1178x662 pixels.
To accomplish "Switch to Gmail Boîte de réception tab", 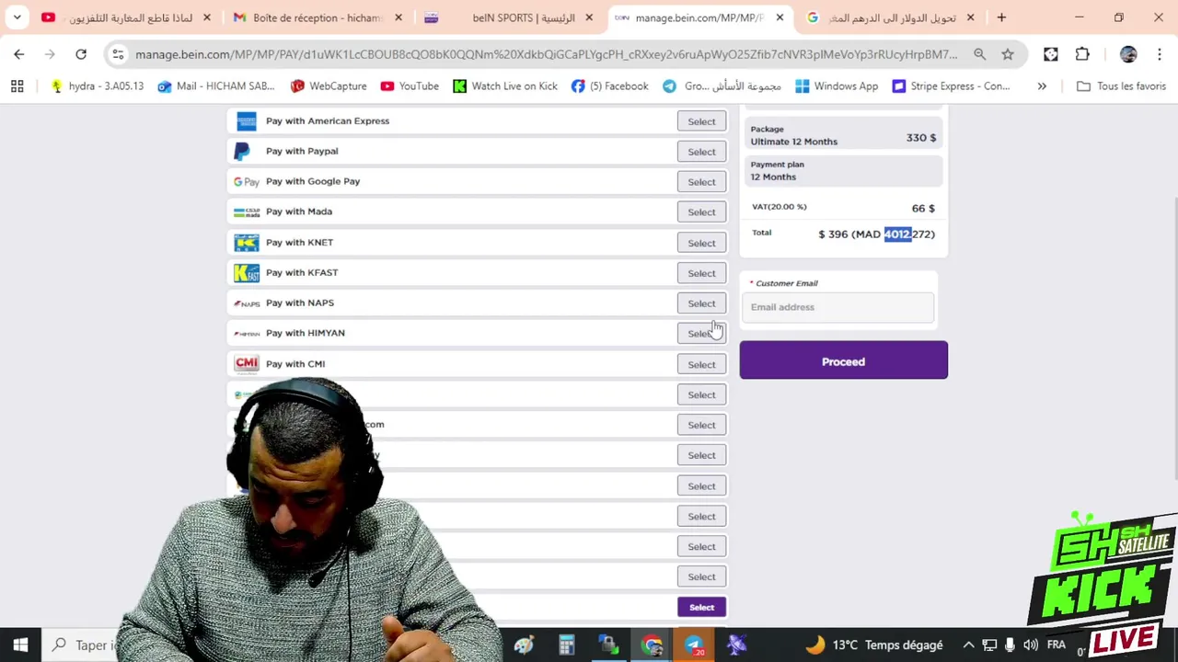I will 318,17.
